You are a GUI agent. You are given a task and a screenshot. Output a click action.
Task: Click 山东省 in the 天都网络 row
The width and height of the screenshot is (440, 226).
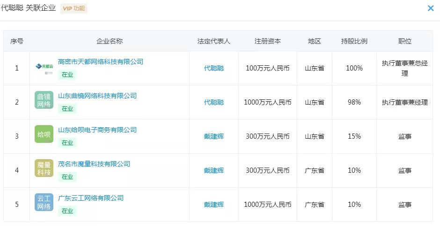(x=314, y=68)
